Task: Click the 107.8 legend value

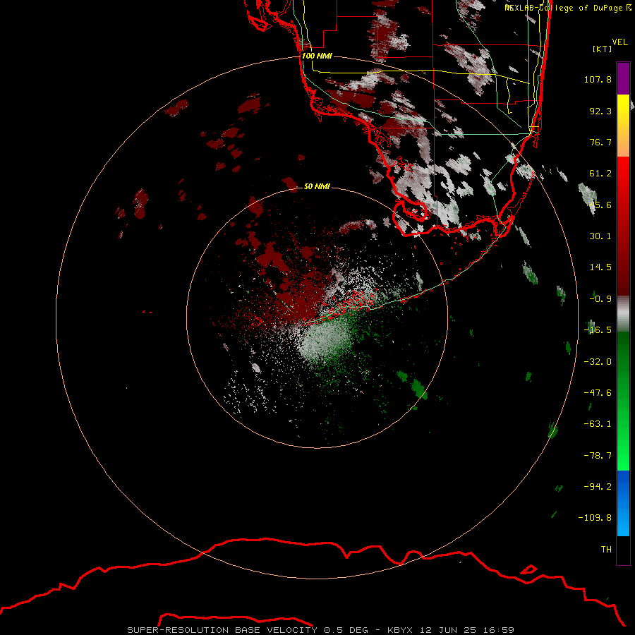Action: [598, 79]
